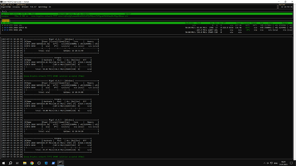Click the console icon in the title bar
Viewport: 296px width, 166px height.
pos(1,2)
